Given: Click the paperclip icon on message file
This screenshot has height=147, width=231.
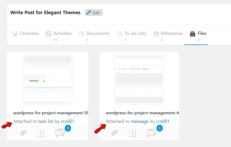Looking at the screenshot, I should [x=115, y=133].
